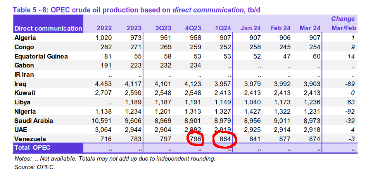
Task: Click Iraq's 1Q24 value 3,957
Action: coord(223,84)
